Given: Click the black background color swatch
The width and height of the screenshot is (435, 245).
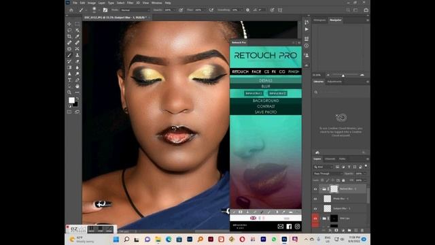Looking at the screenshot, I should pos(75,104).
